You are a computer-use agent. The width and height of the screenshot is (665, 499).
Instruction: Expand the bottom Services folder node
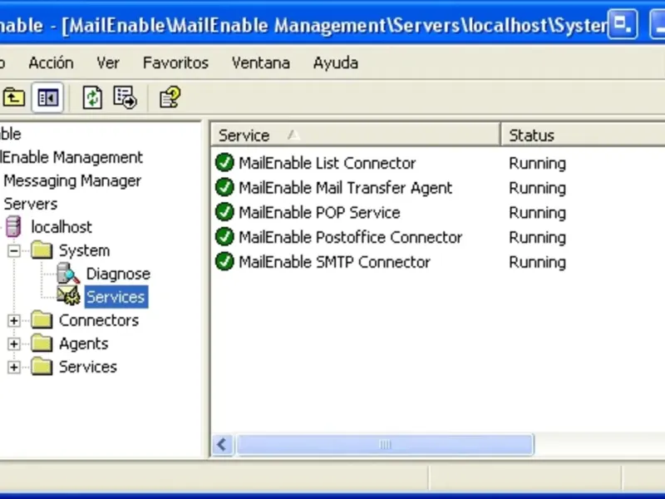13,367
